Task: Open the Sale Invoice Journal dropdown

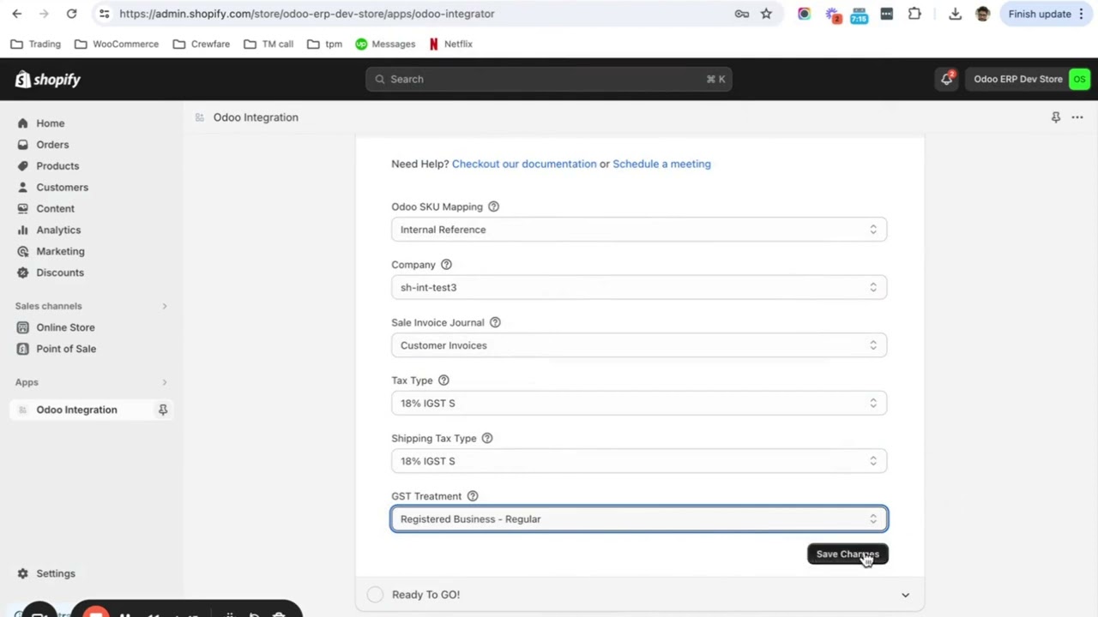Action: point(639,345)
